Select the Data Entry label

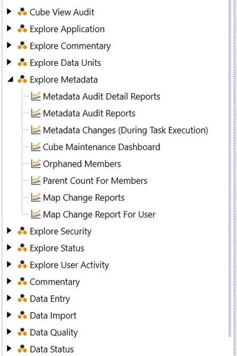click(50, 299)
